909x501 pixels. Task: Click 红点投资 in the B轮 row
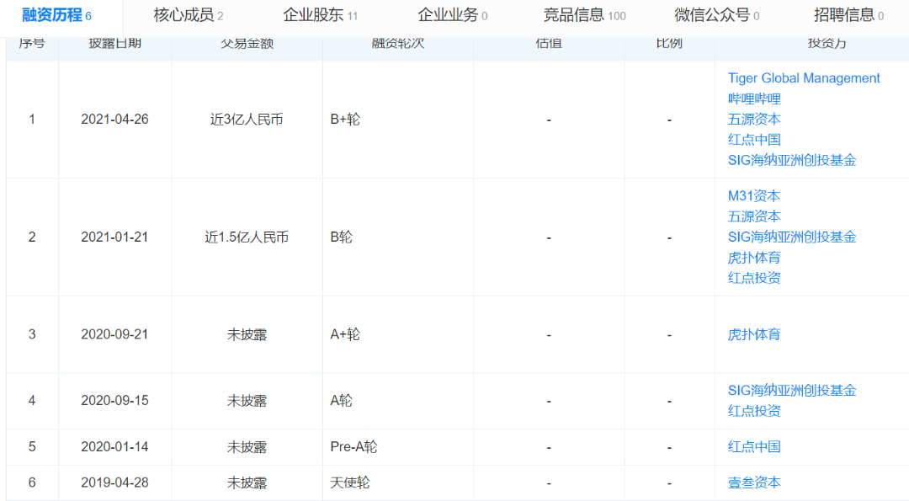[754, 278]
